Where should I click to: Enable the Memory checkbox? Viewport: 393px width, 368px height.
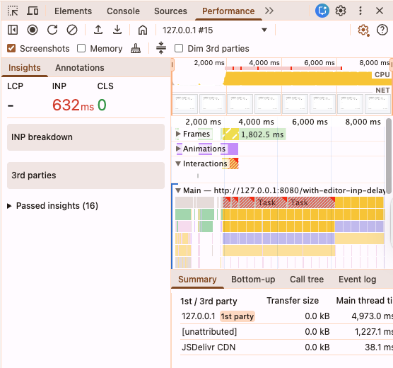[81, 48]
